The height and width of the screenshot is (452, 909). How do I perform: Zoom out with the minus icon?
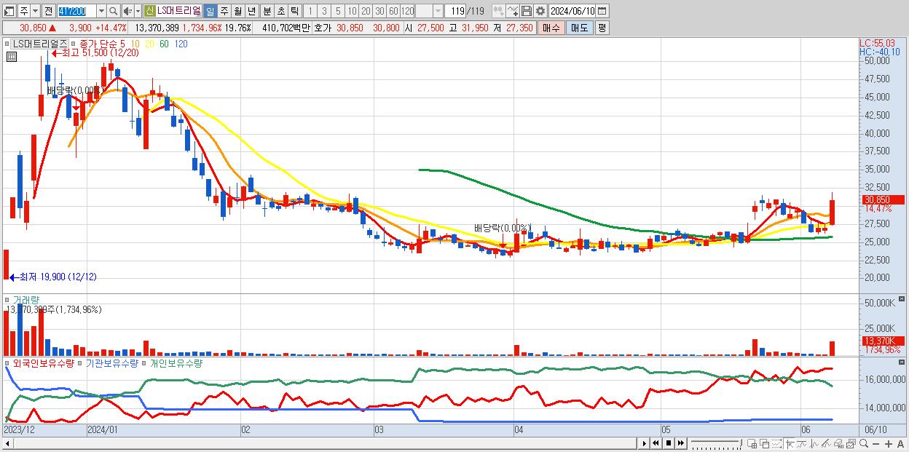coord(875,444)
